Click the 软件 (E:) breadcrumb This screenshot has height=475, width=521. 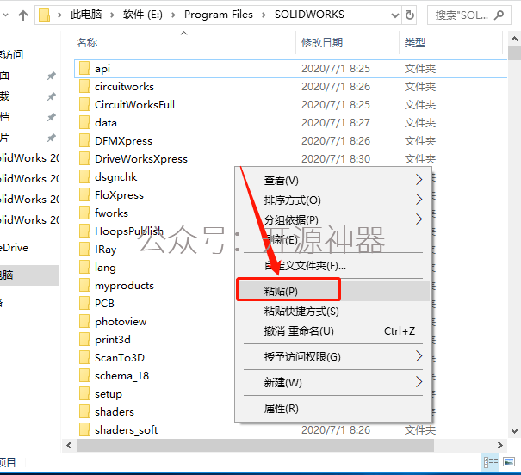point(143,15)
